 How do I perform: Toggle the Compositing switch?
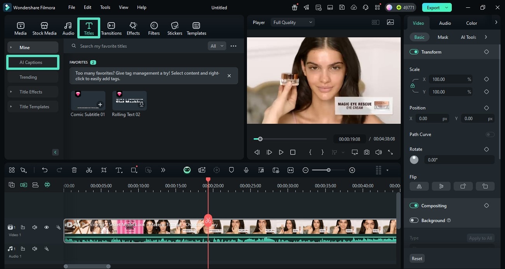[x=414, y=205]
